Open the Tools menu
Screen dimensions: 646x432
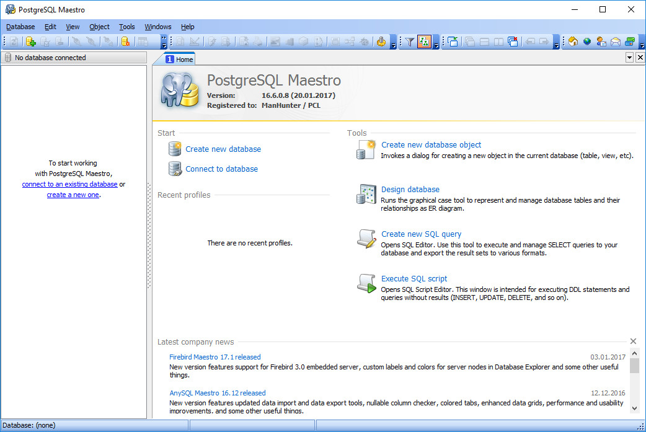click(x=127, y=27)
